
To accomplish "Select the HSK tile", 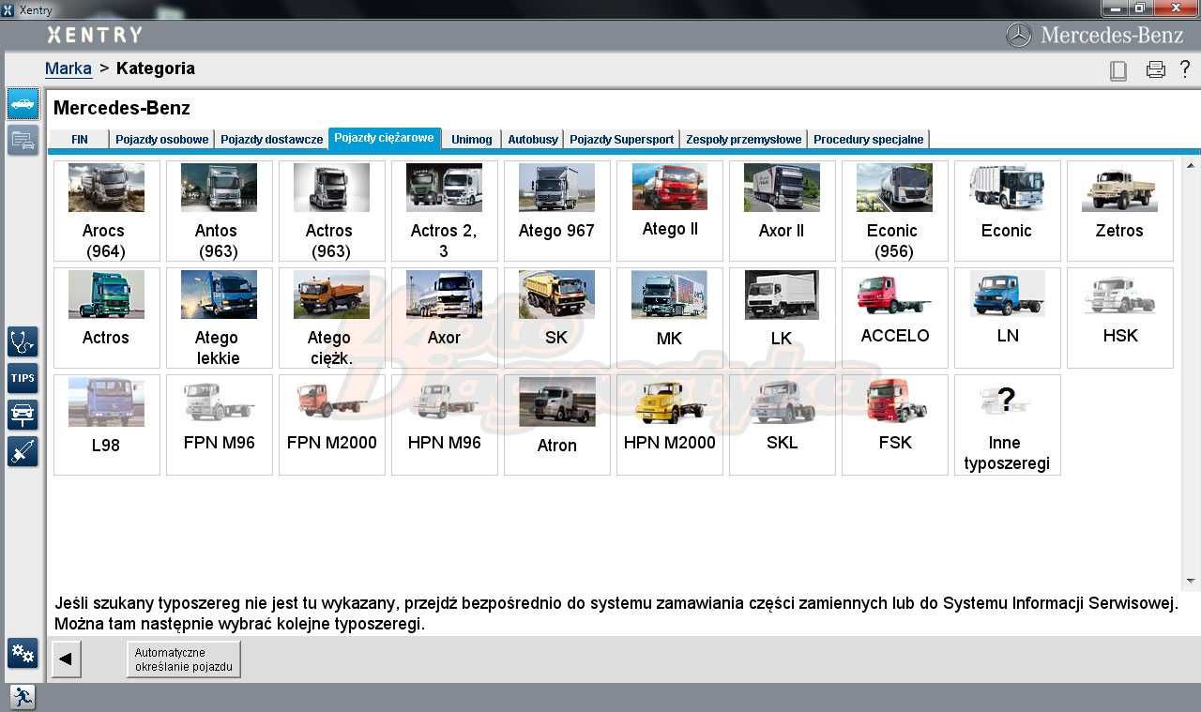I will 1120,318.
